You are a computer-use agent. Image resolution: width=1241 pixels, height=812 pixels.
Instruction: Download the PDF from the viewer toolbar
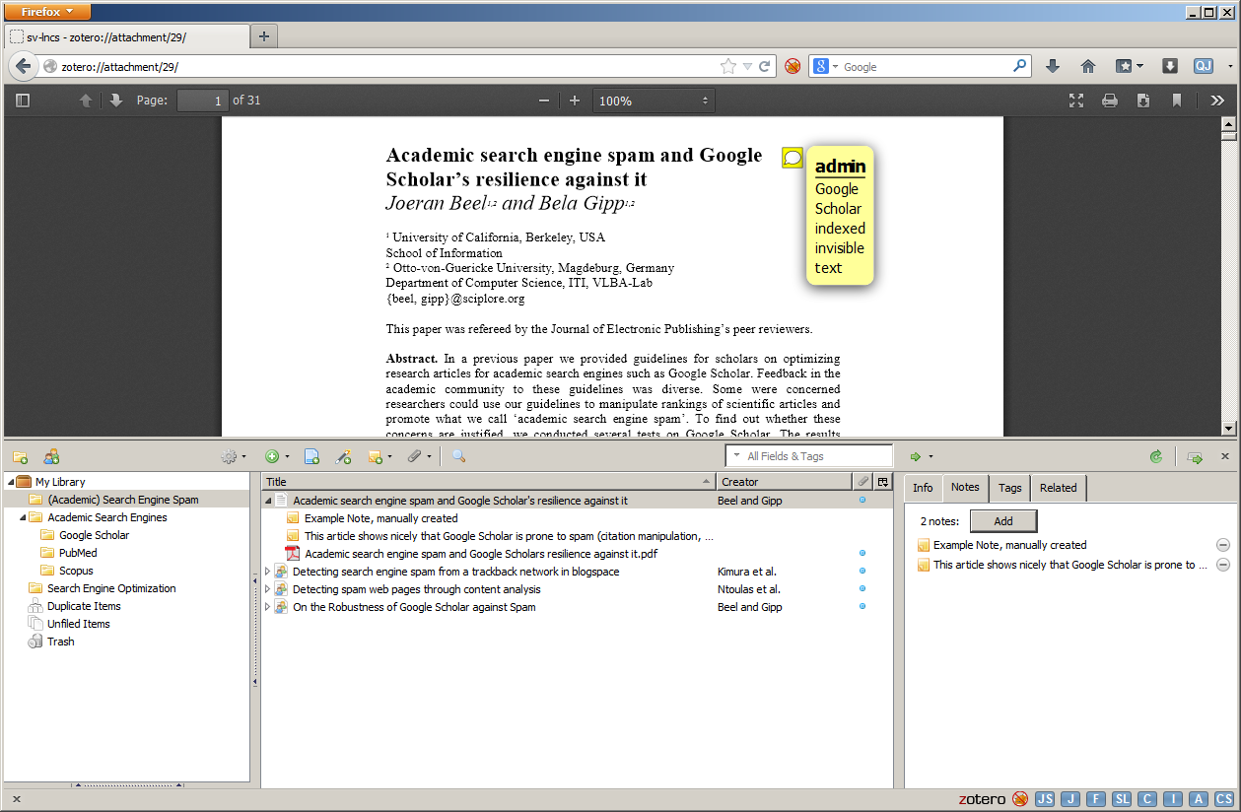(x=1143, y=101)
